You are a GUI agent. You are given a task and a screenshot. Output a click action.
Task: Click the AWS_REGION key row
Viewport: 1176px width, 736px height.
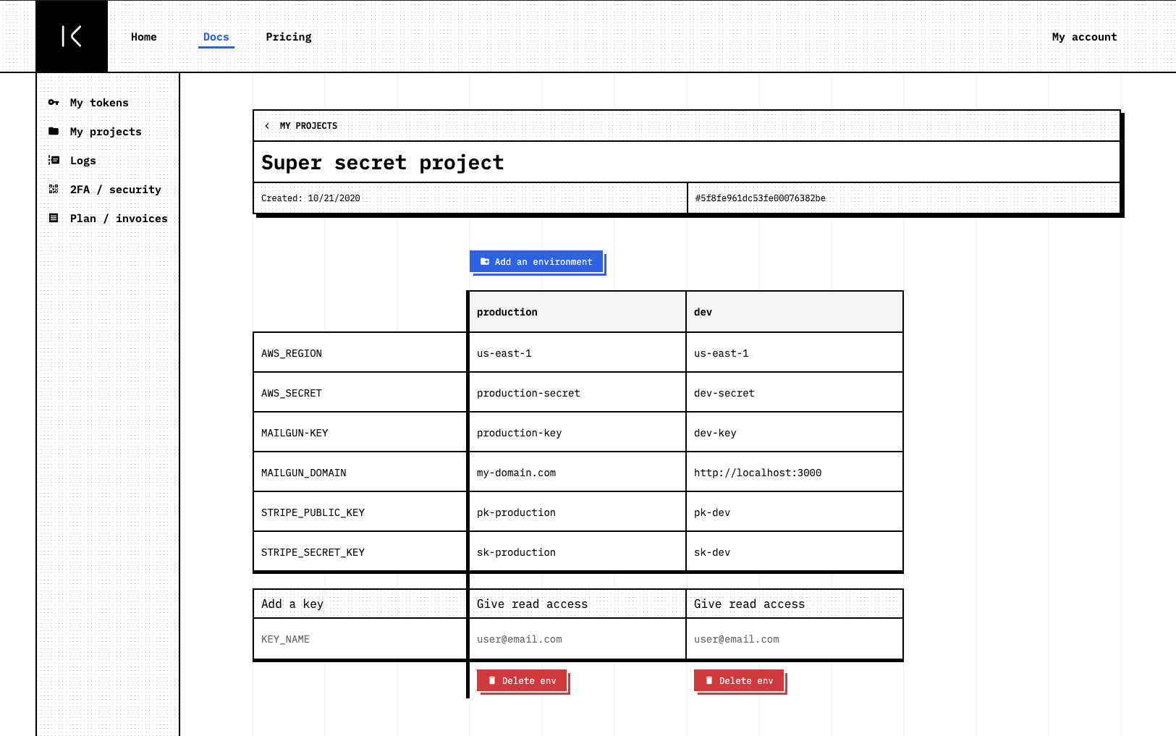[x=360, y=353]
